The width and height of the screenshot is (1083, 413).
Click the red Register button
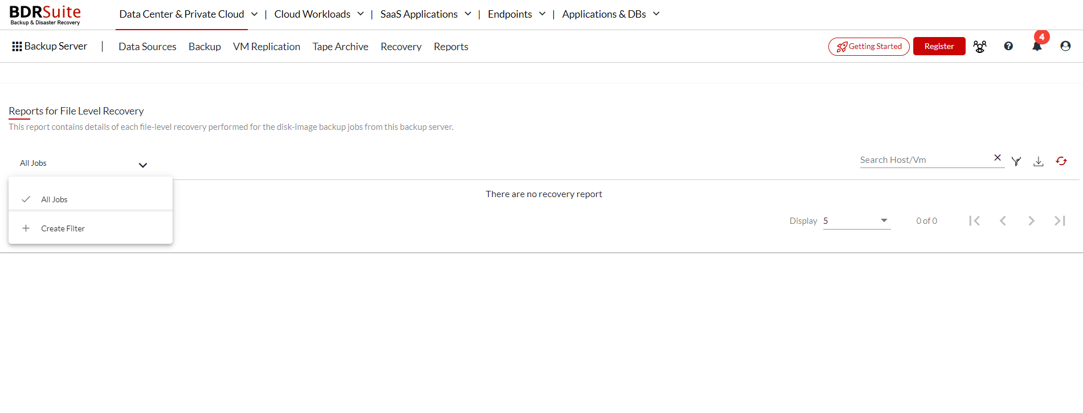939,46
